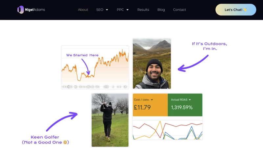Expand the PPC dropdown arrow

pos(128,10)
